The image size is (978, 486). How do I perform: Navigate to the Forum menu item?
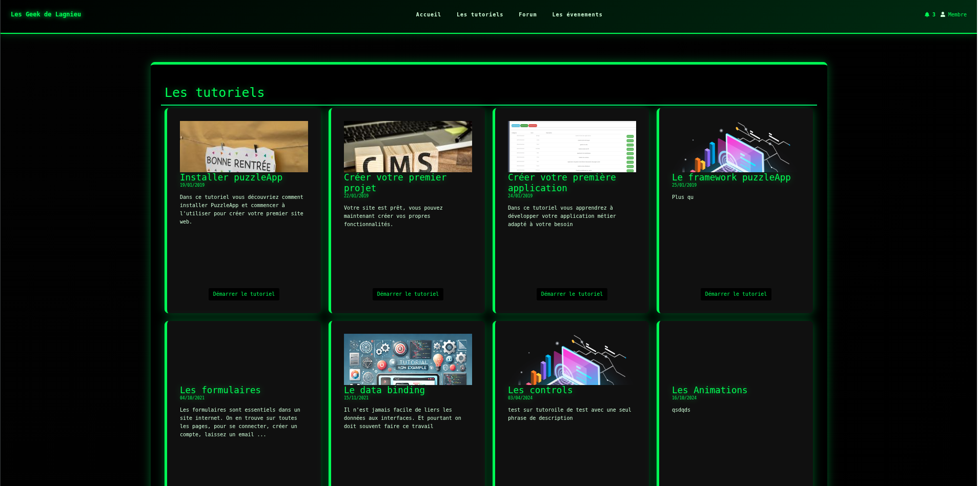click(527, 15)
